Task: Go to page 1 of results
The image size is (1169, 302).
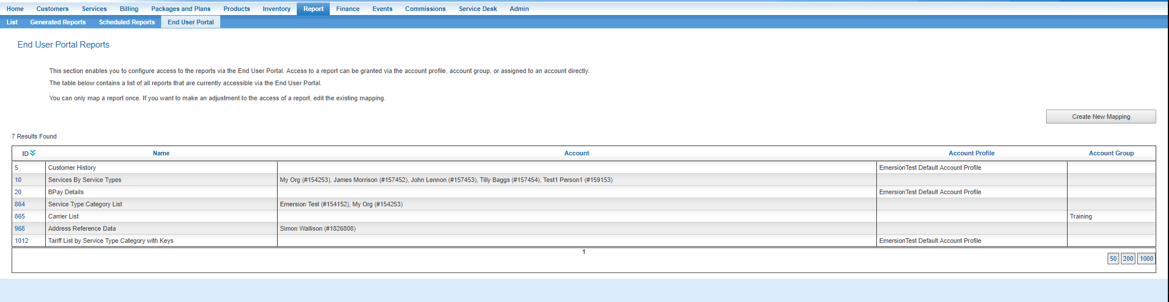Action: 584,252
